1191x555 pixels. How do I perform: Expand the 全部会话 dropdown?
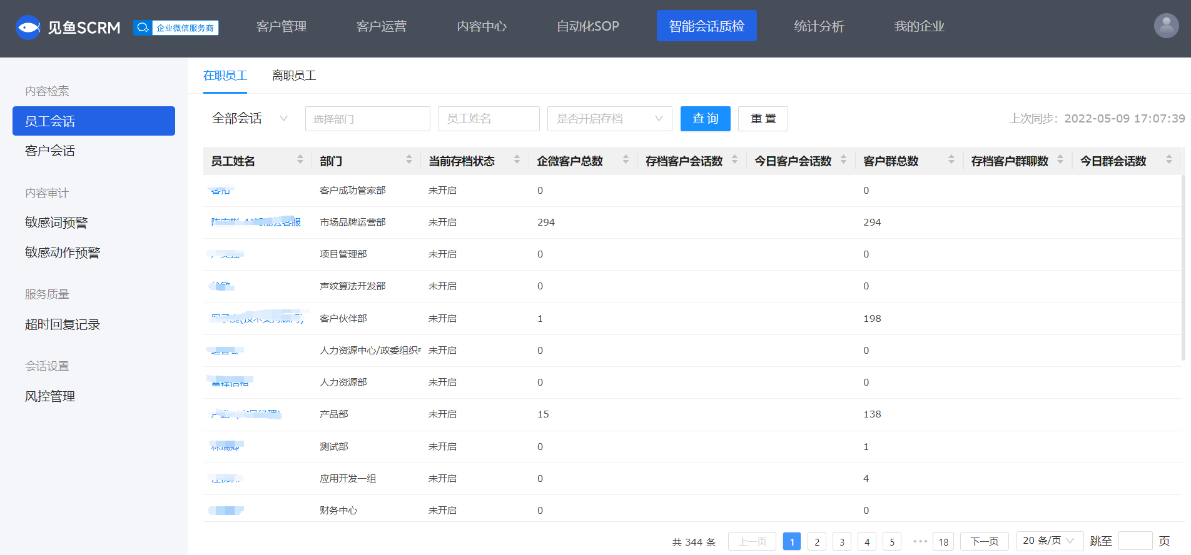click(250, 119)
